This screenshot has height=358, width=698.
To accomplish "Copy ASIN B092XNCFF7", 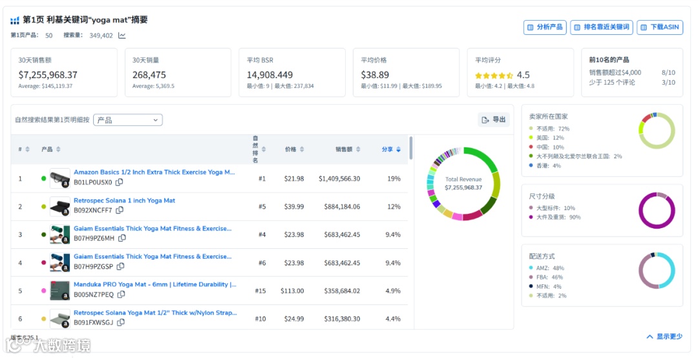I will [x=120, y=210].
